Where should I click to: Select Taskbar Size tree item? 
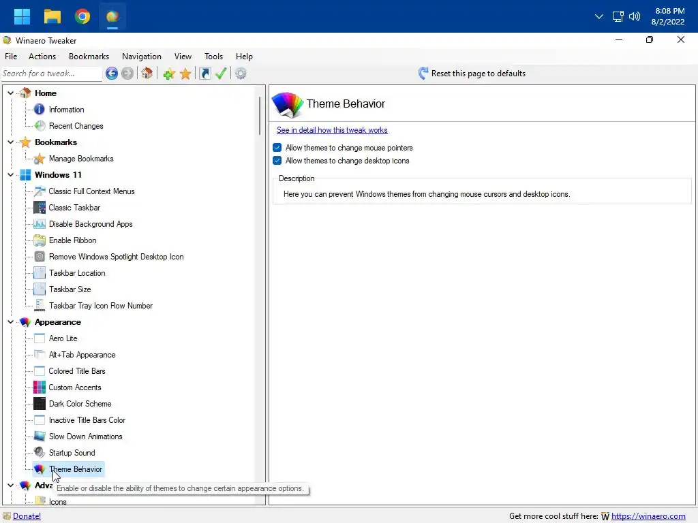pyautogui.click(x=70, y=289)
